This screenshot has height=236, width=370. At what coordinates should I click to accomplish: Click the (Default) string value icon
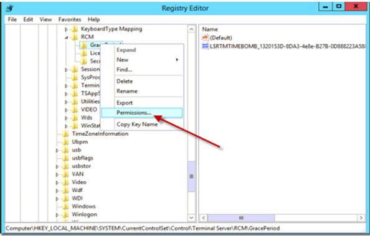coord(205,37)
